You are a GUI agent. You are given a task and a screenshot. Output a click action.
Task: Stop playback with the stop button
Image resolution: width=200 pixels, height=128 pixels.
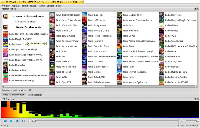pyautogui.click(x=11, y=121)
